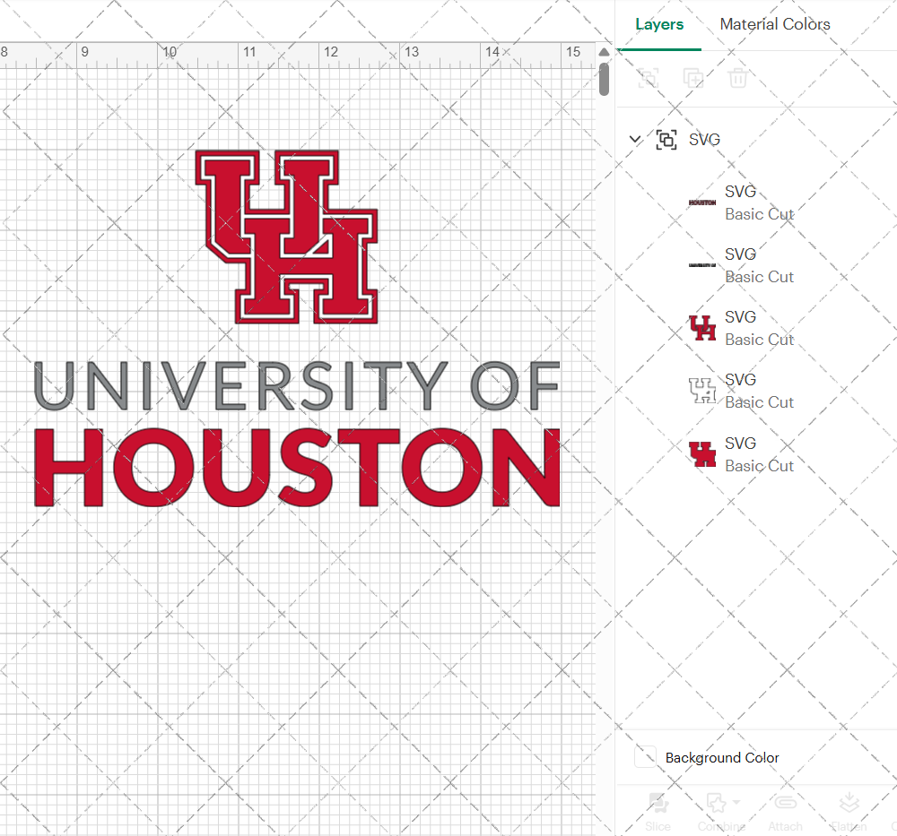
Task: Click the Attach button
Action: pos(785,812)
